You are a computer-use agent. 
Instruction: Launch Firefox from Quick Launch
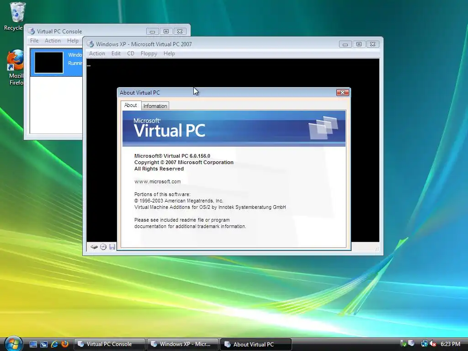(65, 344)
